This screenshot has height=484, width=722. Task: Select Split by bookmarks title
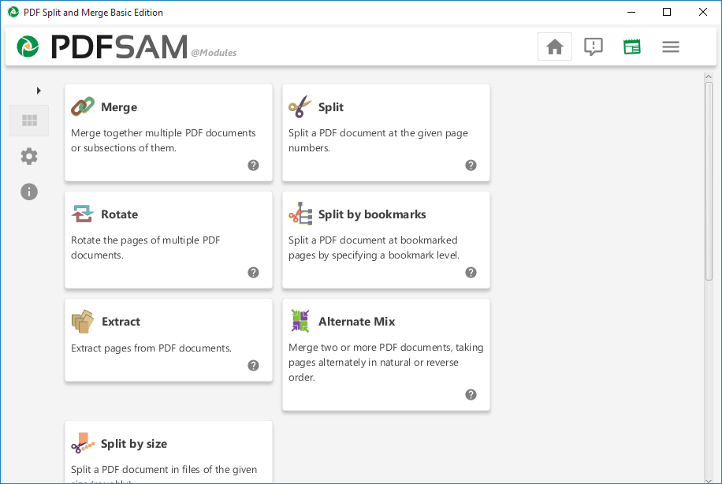(x=372, y=214)
